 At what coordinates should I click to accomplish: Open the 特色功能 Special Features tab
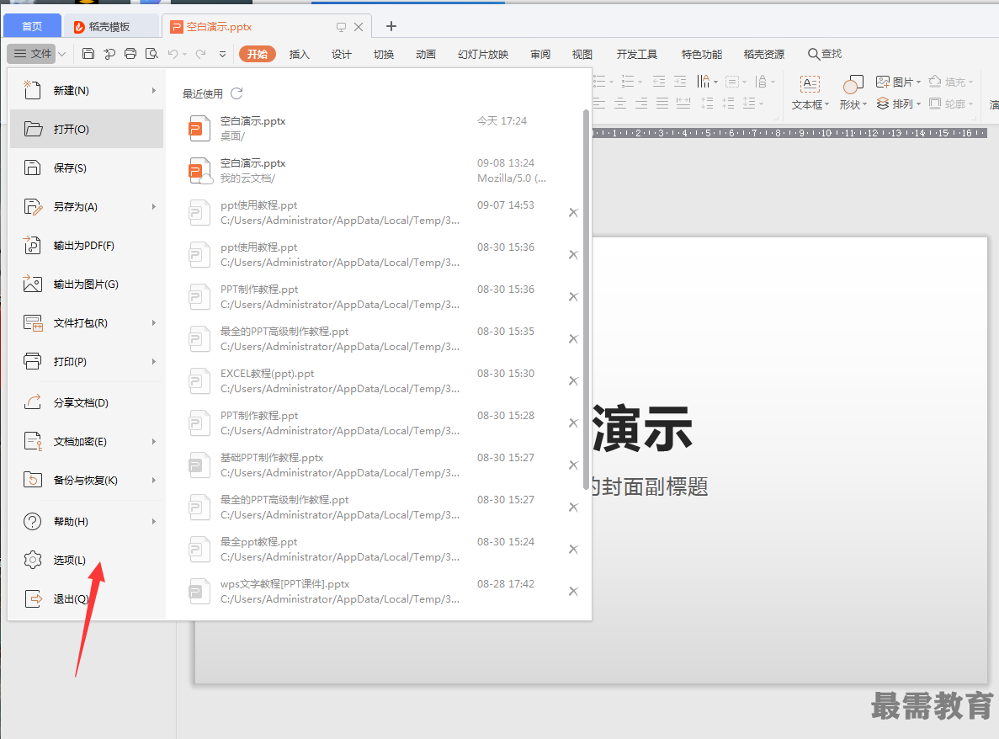click(x=701, y=54)
